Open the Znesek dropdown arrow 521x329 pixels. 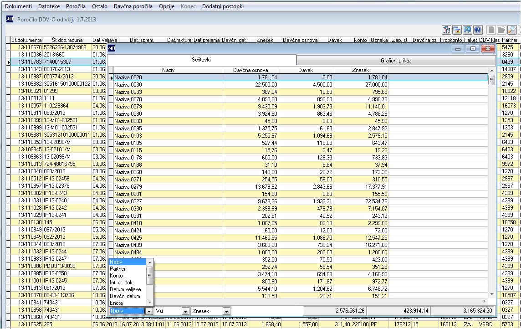[226, 311]
